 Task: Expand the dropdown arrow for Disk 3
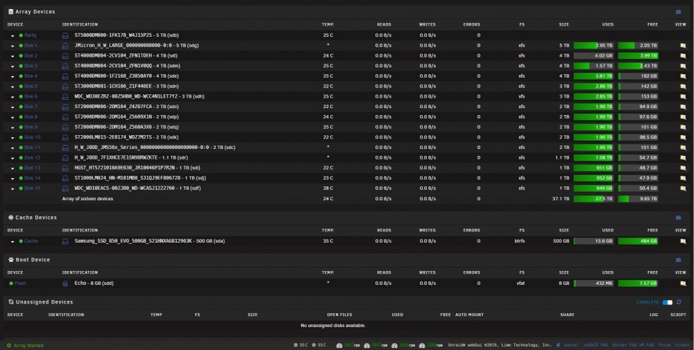tap(12, 67)
